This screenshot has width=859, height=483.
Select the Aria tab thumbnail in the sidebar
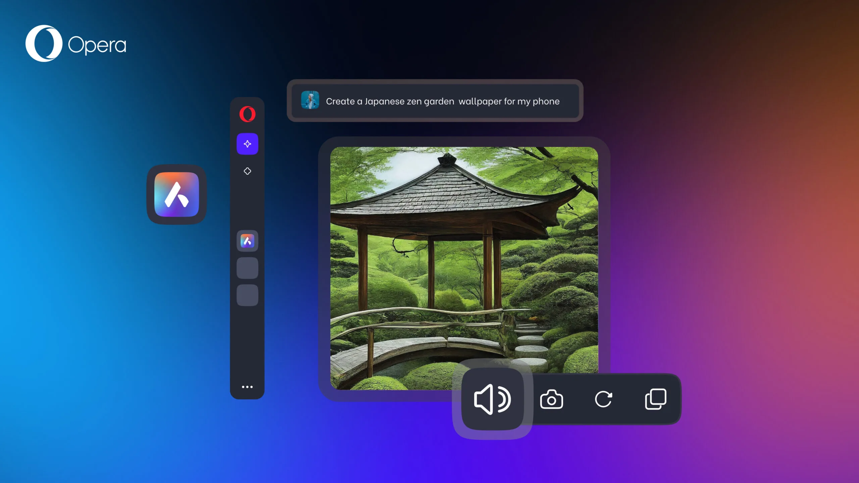pyautogui.click(x=247, y=241)
